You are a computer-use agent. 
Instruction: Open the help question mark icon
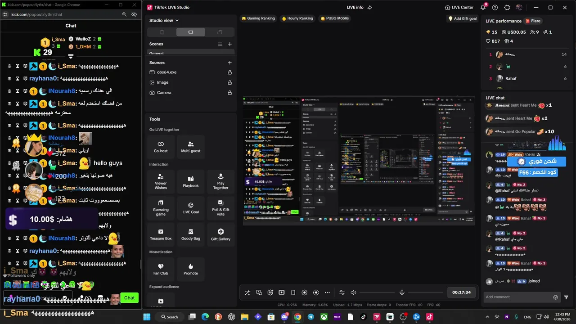pyautogui.click(x=495, y=7)
